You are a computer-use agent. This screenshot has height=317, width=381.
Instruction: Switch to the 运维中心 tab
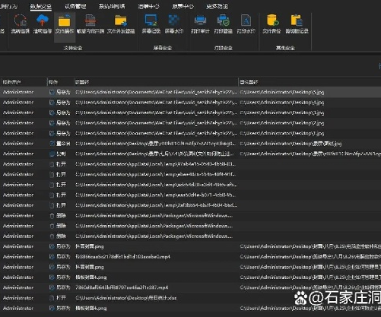(x=149, y=6)
